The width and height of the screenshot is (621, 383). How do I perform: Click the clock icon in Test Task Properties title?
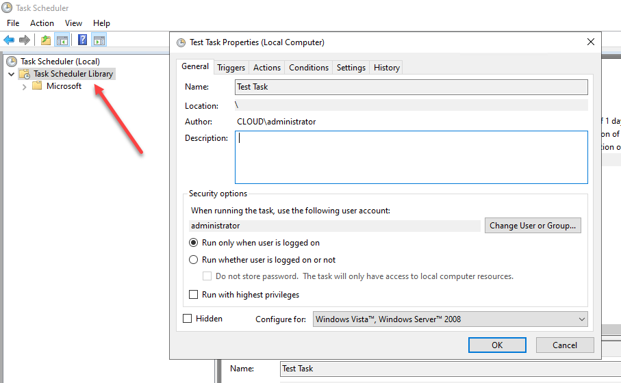click(181, 42)
